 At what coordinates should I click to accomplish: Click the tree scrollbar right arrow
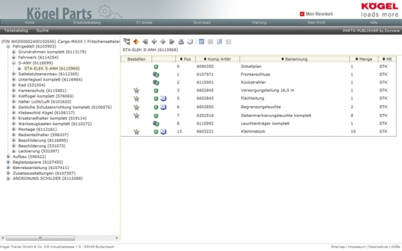point(117,238)
